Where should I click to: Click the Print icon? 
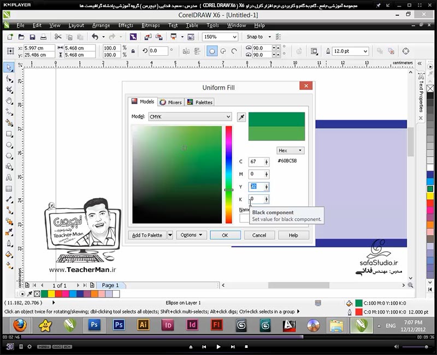44,37
